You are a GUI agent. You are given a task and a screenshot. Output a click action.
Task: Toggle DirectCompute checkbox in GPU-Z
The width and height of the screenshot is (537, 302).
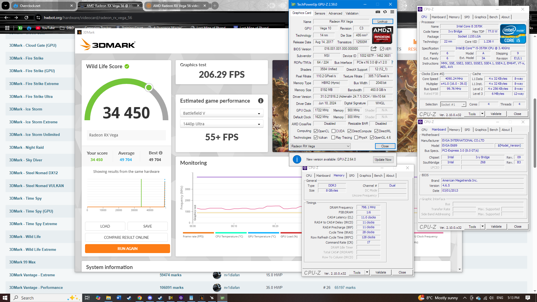(x=349, y=131)
